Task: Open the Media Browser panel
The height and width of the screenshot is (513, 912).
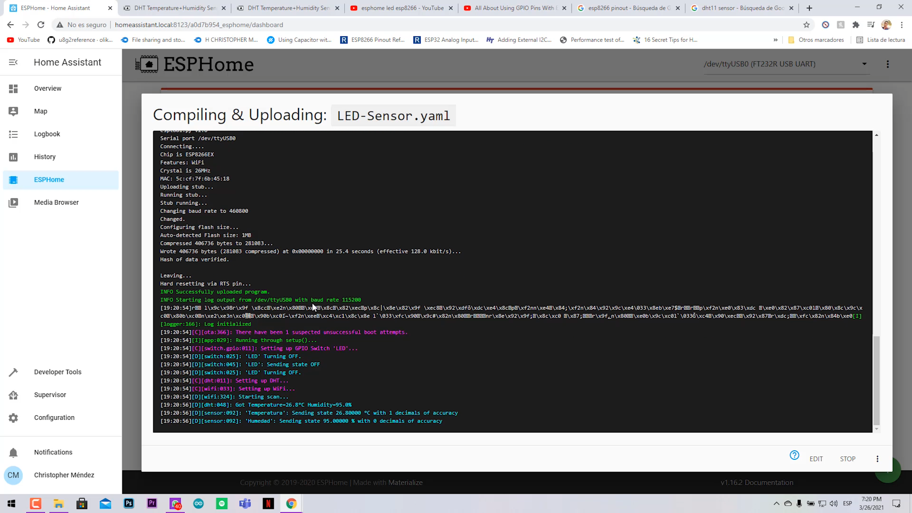Action: point(56,202)
